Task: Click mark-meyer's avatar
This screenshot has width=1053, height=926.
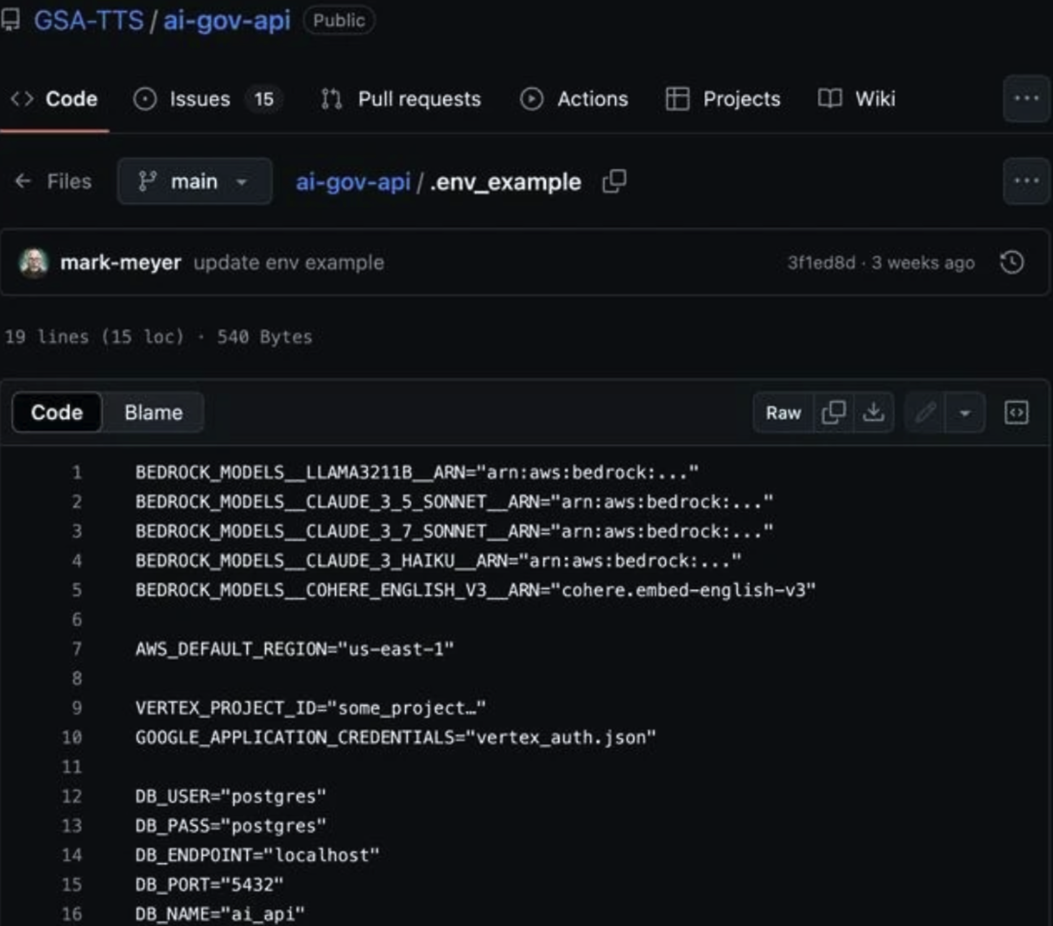Action: pyautogui.click(x=34, y=262)
